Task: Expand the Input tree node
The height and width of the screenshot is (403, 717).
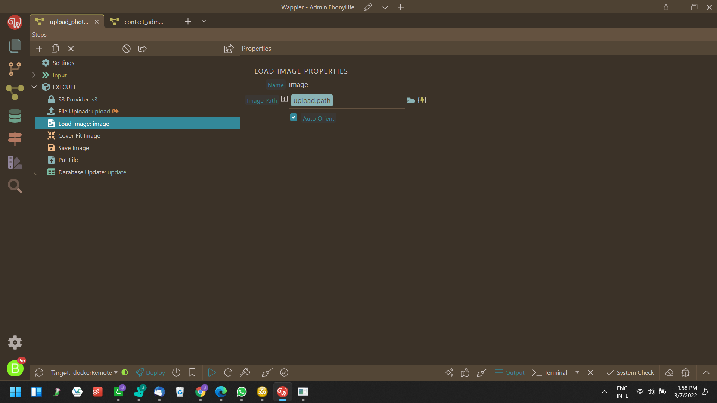Action: (34, 75)
